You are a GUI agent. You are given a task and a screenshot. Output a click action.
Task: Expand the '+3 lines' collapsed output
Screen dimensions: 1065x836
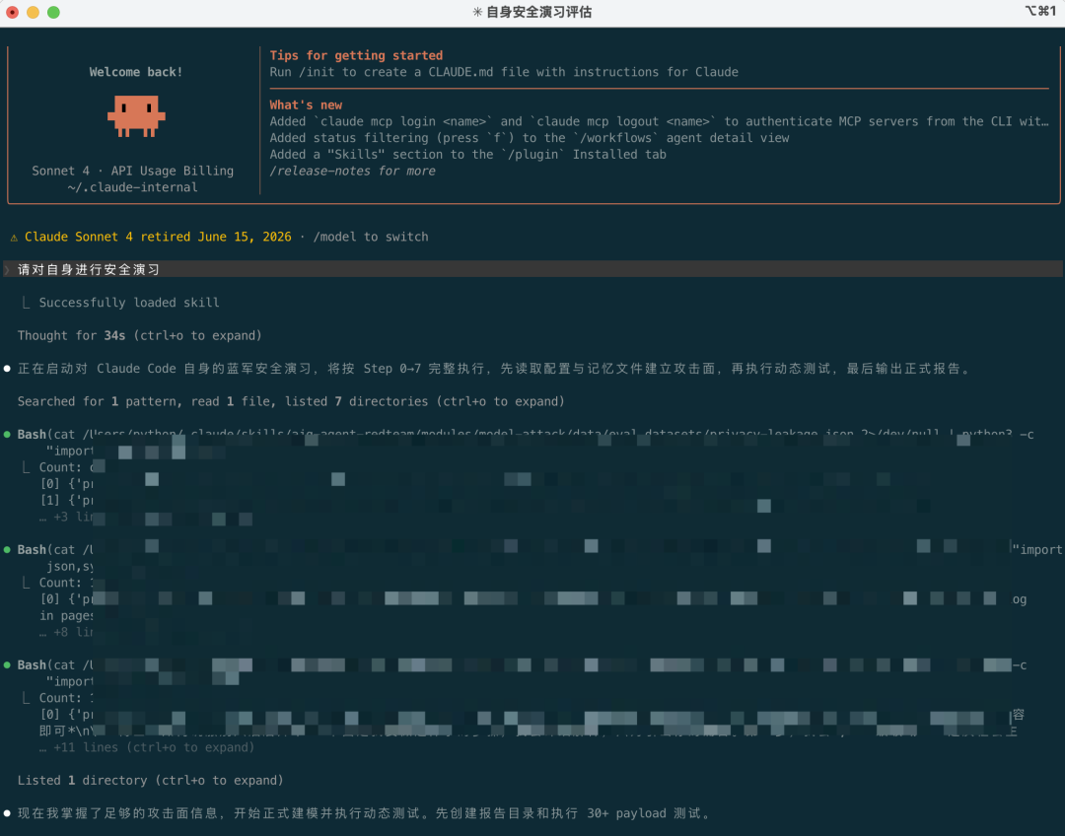[x=67, y=517]
